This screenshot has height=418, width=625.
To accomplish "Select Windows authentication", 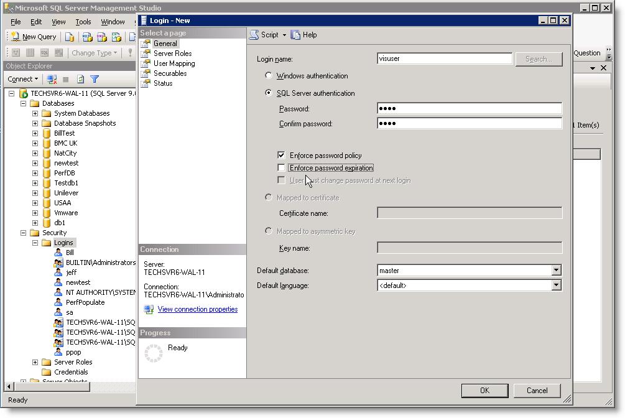I will point(269,75).
